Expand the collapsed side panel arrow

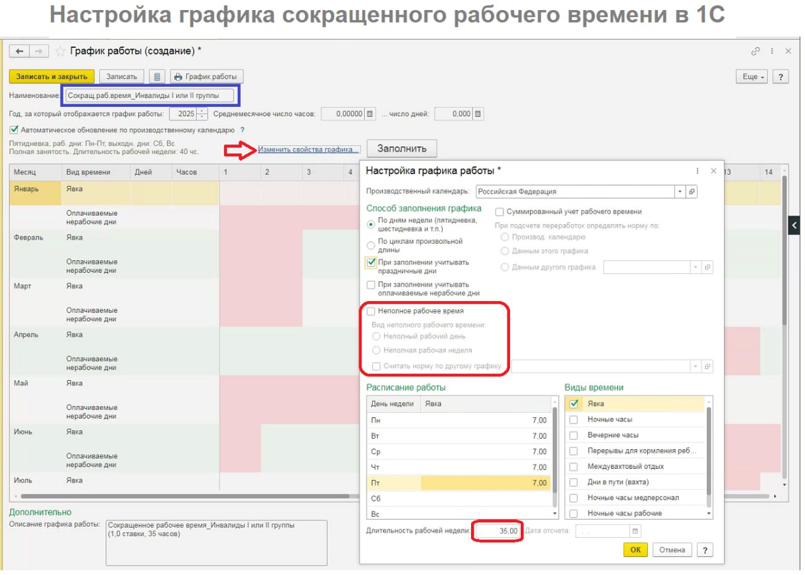pos(794,224)
